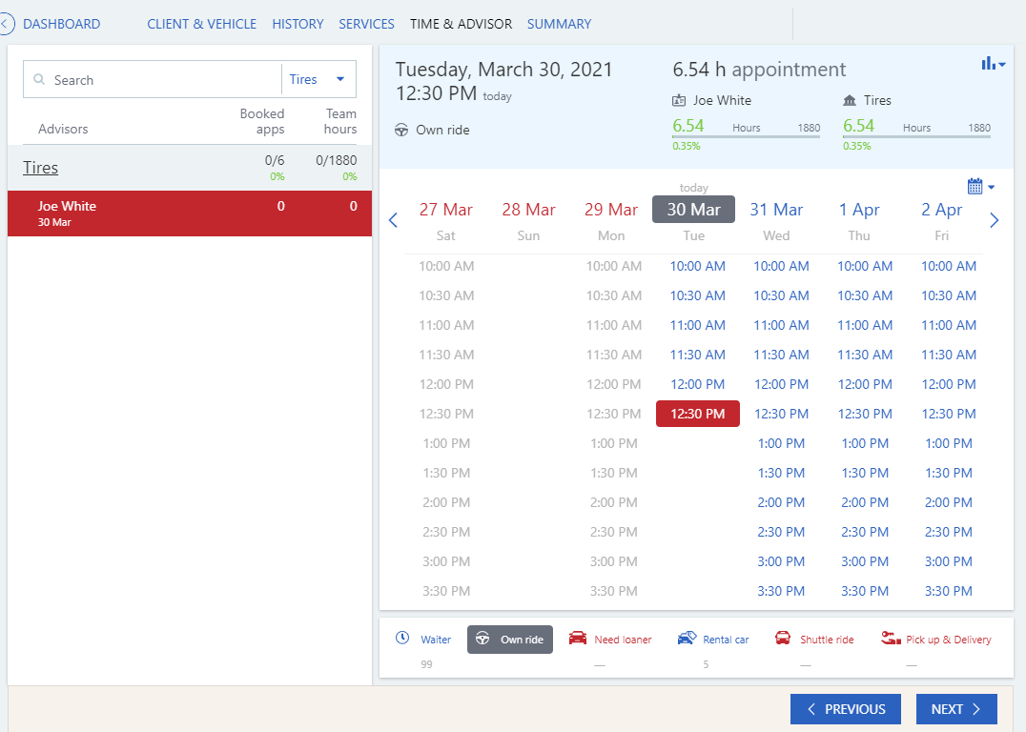Pick the 1:00 PM slot on 31 Mar
Image resolution: width=1026 pixels, height=732 pixels.
781,443
